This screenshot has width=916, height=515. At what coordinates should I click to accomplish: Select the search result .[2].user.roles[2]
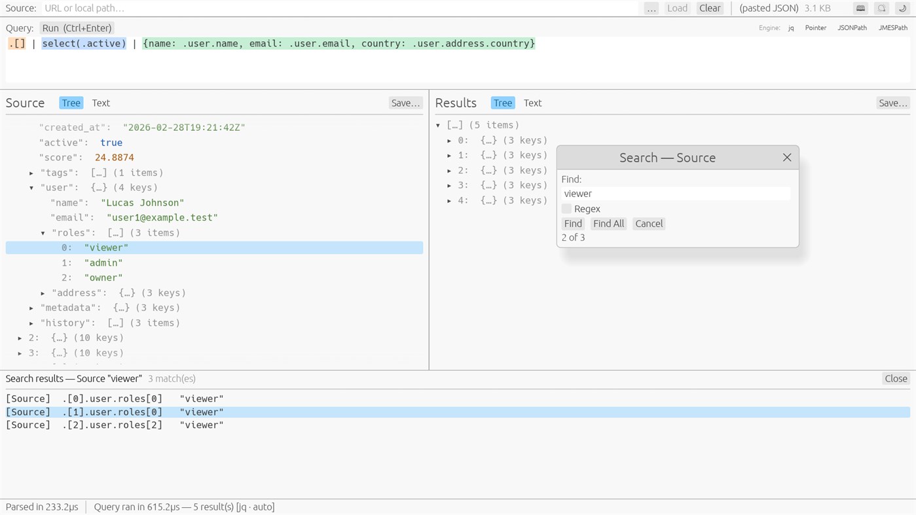[458, 425]
